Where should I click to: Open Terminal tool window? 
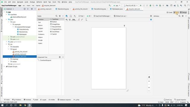[27, 100]
